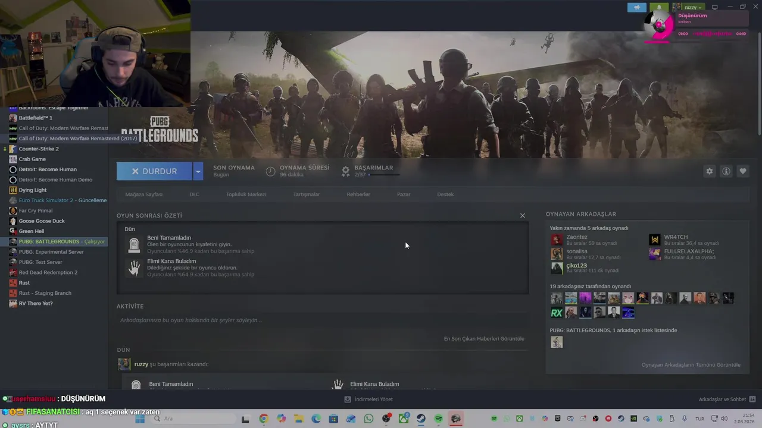Click the Dying Light game icon
The width and height of the screenshot is (762, 428).
pyautogui.click(x=13, y=190)
